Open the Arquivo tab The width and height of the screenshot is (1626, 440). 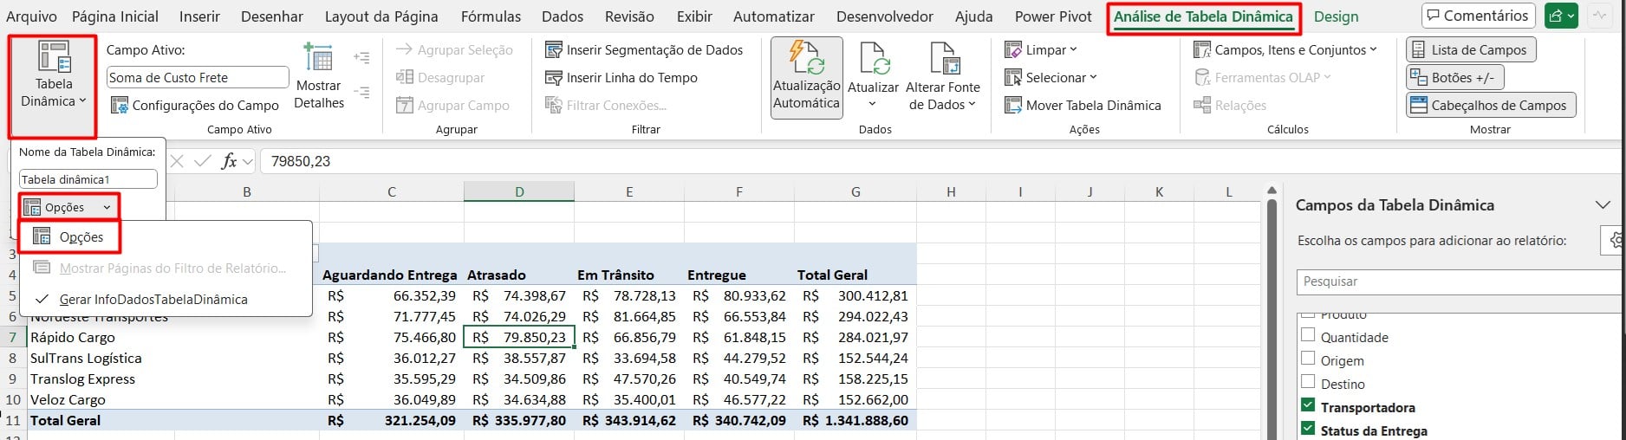[31, 16]
